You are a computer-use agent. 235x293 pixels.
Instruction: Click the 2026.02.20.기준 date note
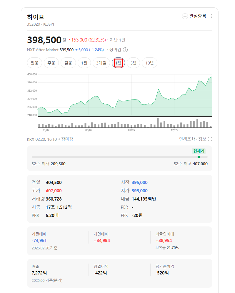pos(45,248)
